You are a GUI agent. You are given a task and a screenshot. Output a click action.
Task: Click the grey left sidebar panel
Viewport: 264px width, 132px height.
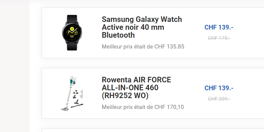tap(15, 66)
